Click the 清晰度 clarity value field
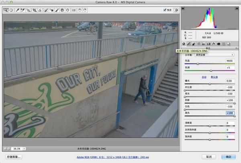The height and width of the screenshot is (163, 241). pyautogui.click(x=230, y=123)
